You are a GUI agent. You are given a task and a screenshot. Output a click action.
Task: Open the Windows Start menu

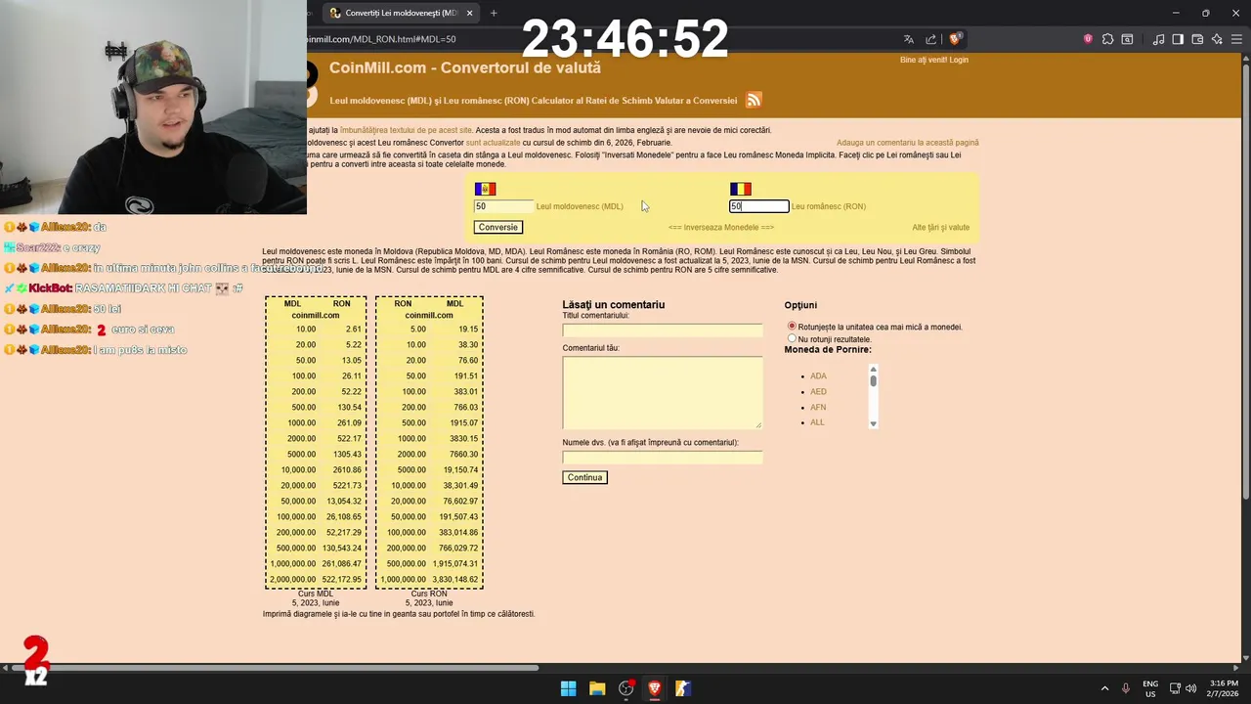point(568,688)
